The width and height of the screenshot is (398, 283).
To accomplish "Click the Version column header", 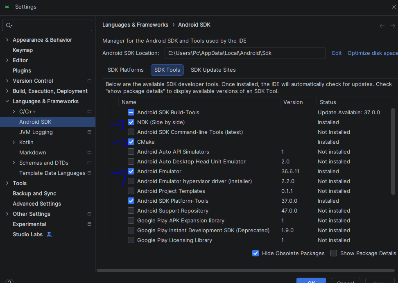I will point(298,102).
